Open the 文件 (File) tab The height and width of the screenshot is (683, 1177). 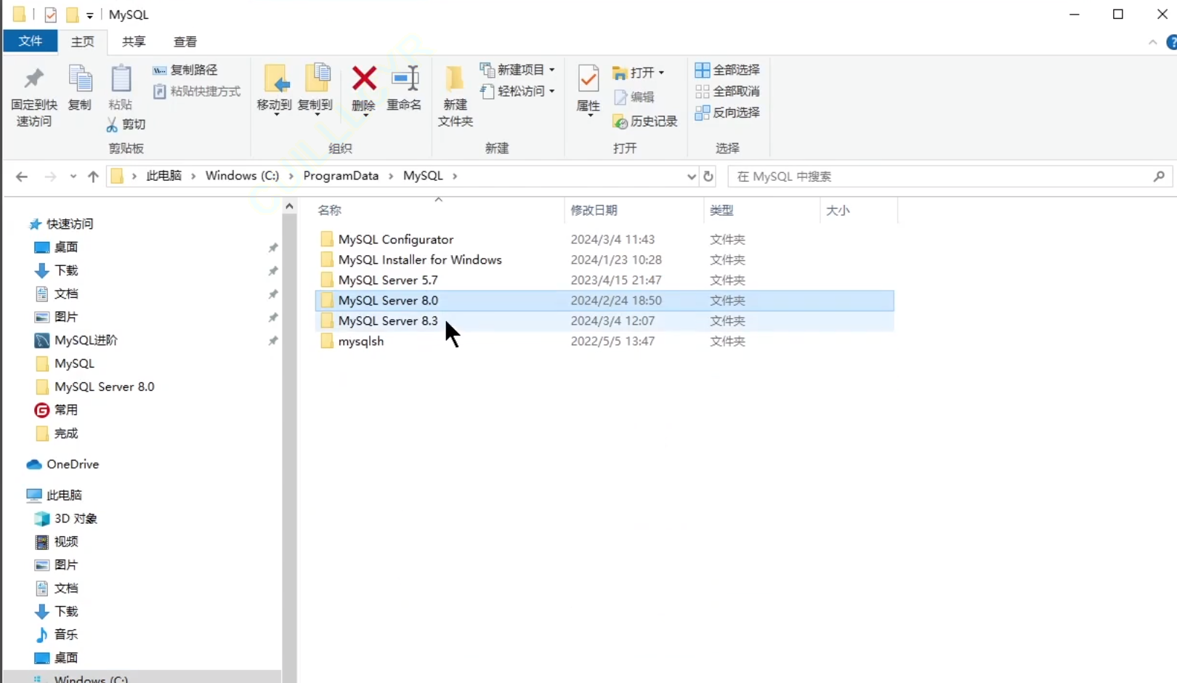[x=30, y=41]
